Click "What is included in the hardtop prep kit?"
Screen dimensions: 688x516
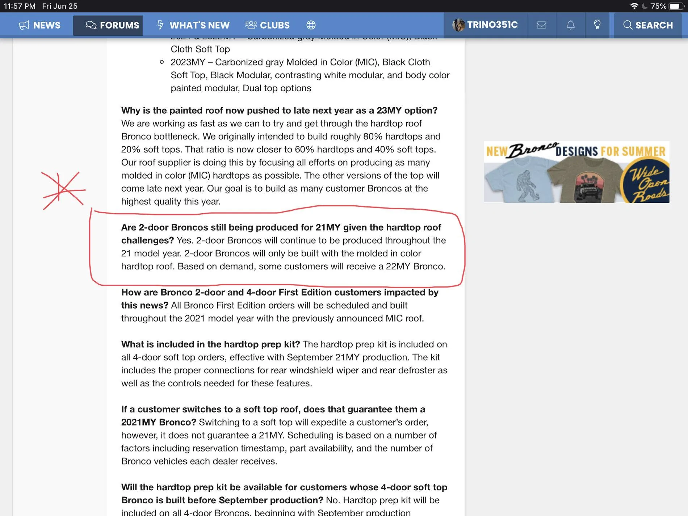[210, 344]
